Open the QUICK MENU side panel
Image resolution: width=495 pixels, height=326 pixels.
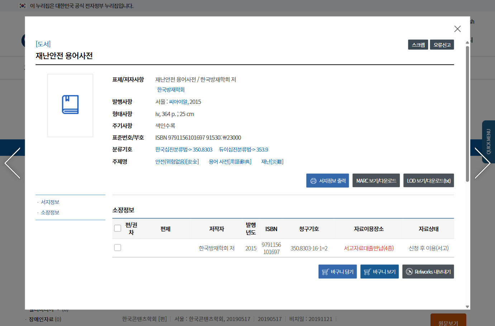488,142
